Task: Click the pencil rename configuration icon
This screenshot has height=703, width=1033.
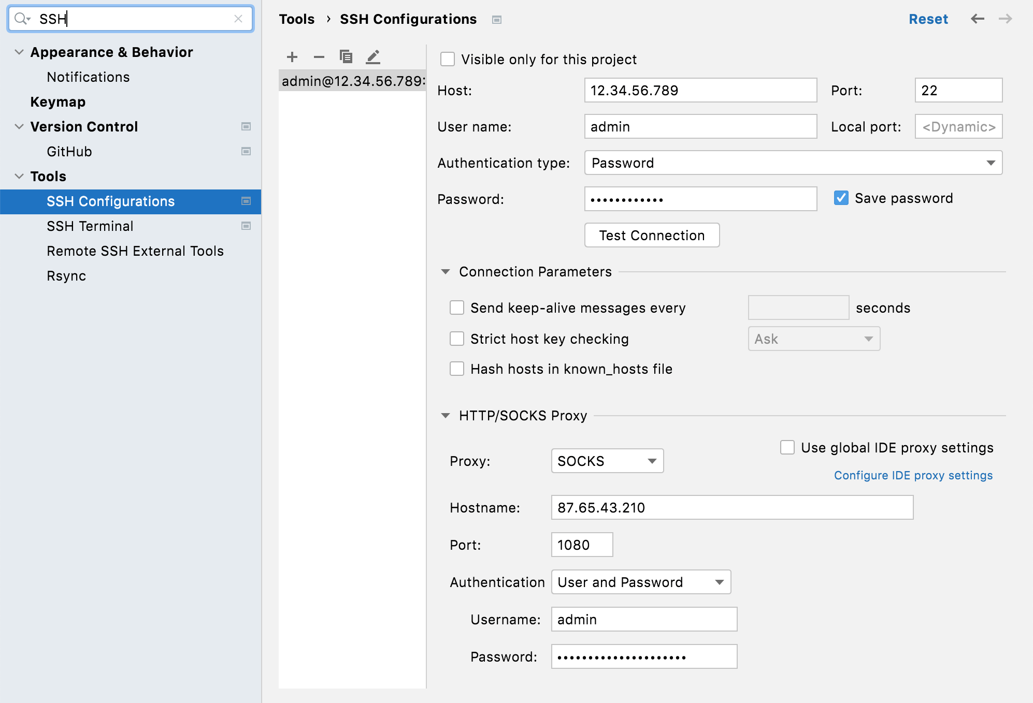Action: click(x=373, y=56)
